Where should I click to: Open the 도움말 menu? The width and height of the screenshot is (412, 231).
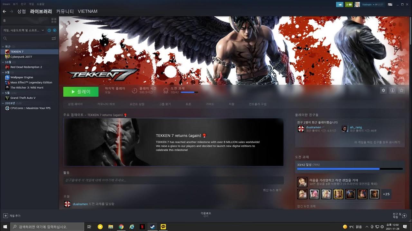(x=41, y=4)
